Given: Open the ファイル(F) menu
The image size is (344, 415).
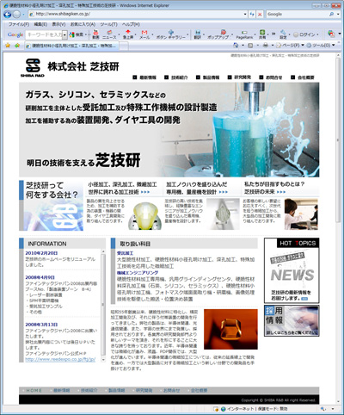Looking at the screenshot, I should (19, 24).
